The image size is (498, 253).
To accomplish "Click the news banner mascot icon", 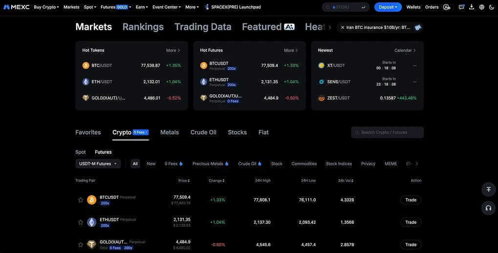I will pos(418,28).
